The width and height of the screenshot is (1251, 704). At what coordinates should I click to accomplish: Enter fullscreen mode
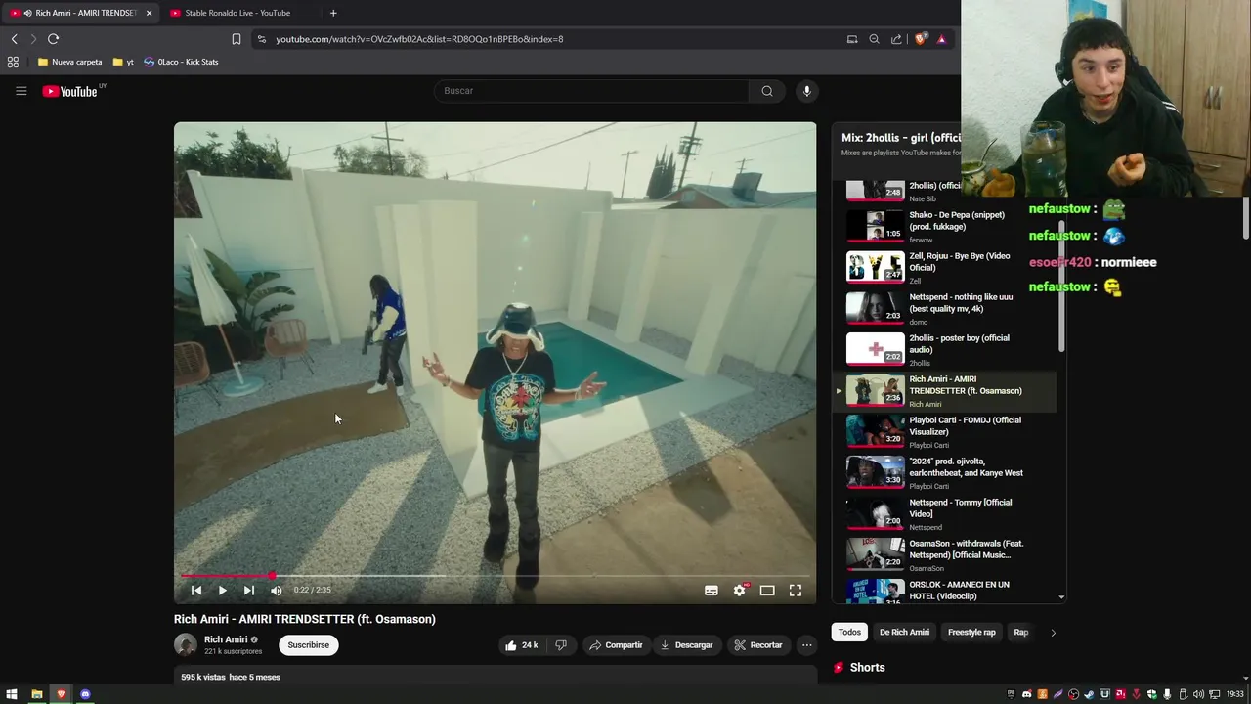(x=796, y=591)
